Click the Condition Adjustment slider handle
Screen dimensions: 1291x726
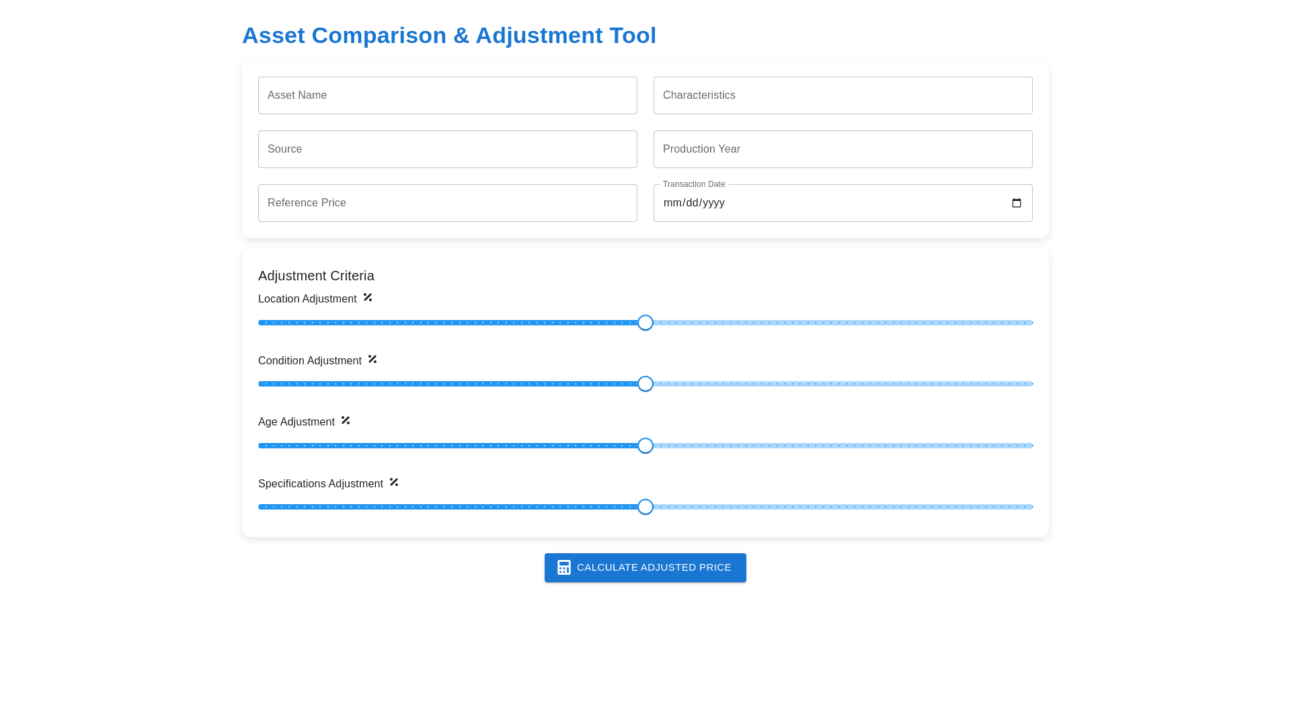click(645, 384)
